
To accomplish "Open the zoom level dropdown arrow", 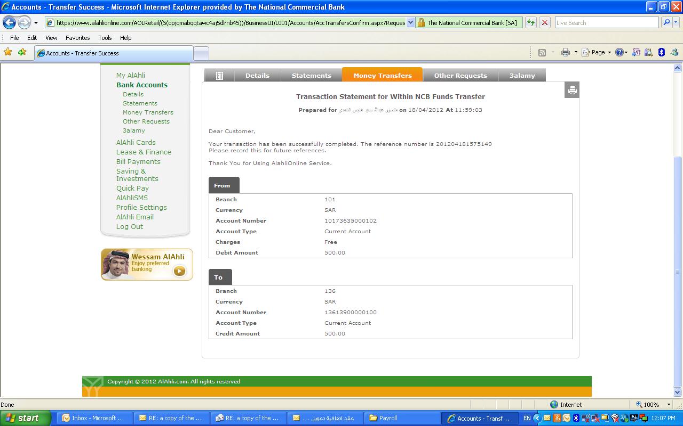I will click(669, 405).
